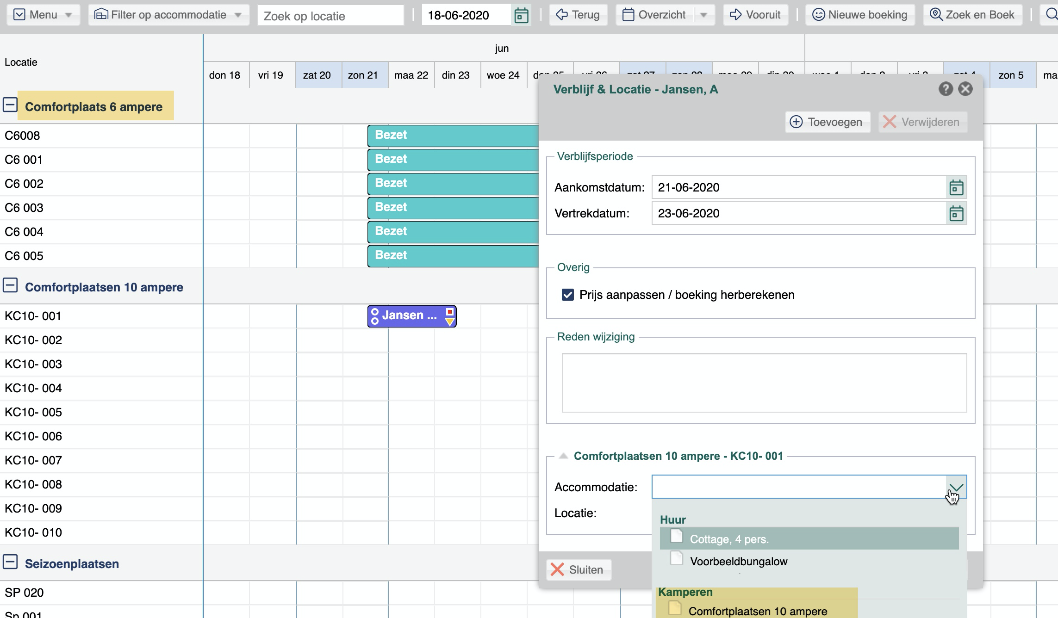Click the Terug button
The image size is (1058, 618).
coord(578,15)
